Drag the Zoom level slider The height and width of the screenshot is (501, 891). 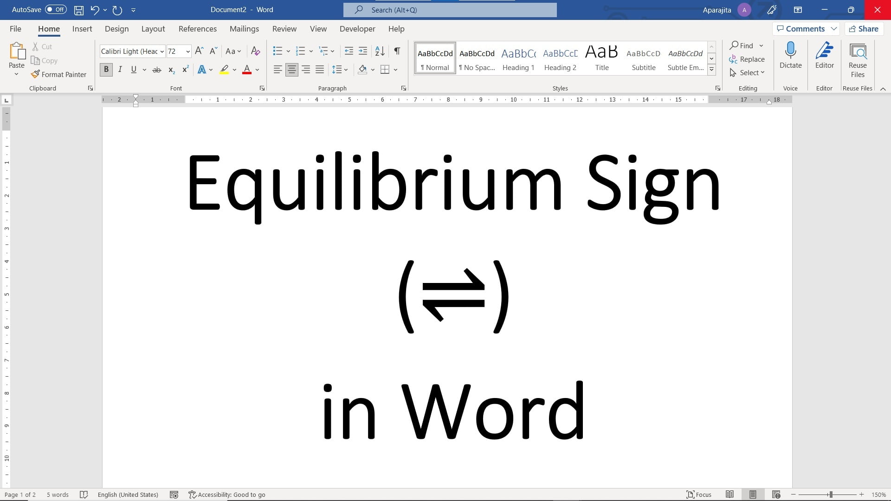pos(831,494)
